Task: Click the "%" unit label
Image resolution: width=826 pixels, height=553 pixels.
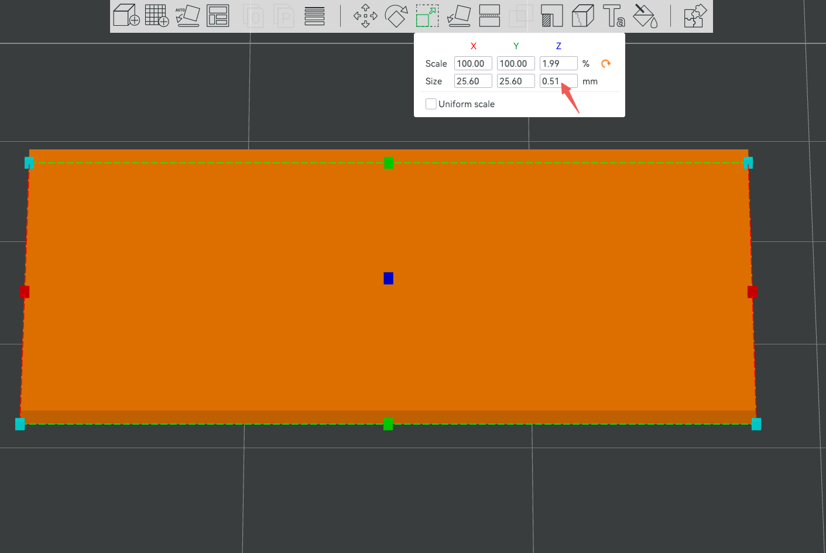Action: coord(586,63)
